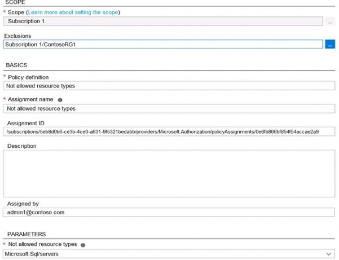This screenshot has height=260, width=339.
Task: Click the Assigned by field showing admin1@contoso.com
Action: tap(169, 213)
